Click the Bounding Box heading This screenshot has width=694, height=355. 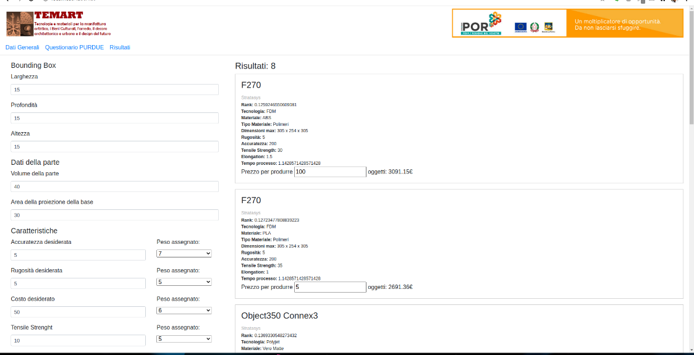[33, 65]
